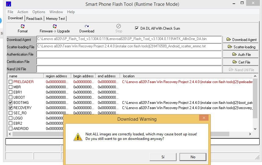Click the Nand Util File field
Viewport: 262px width, 165px height.
click(x=129, y=69)
